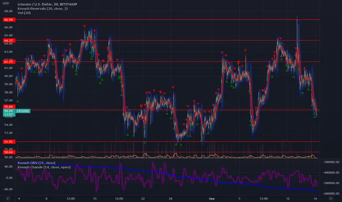The height and width of the screenshot is (202, 342).
Task: Select the 50.64 red price label
Action: [9, 152]
